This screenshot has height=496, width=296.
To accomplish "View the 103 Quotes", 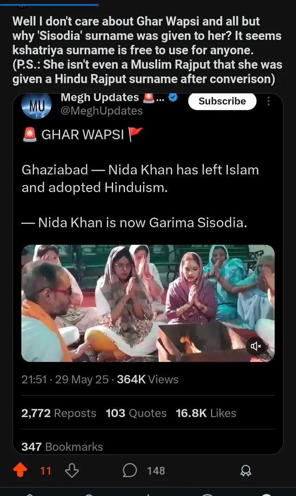I will click(x=136, y=413).
